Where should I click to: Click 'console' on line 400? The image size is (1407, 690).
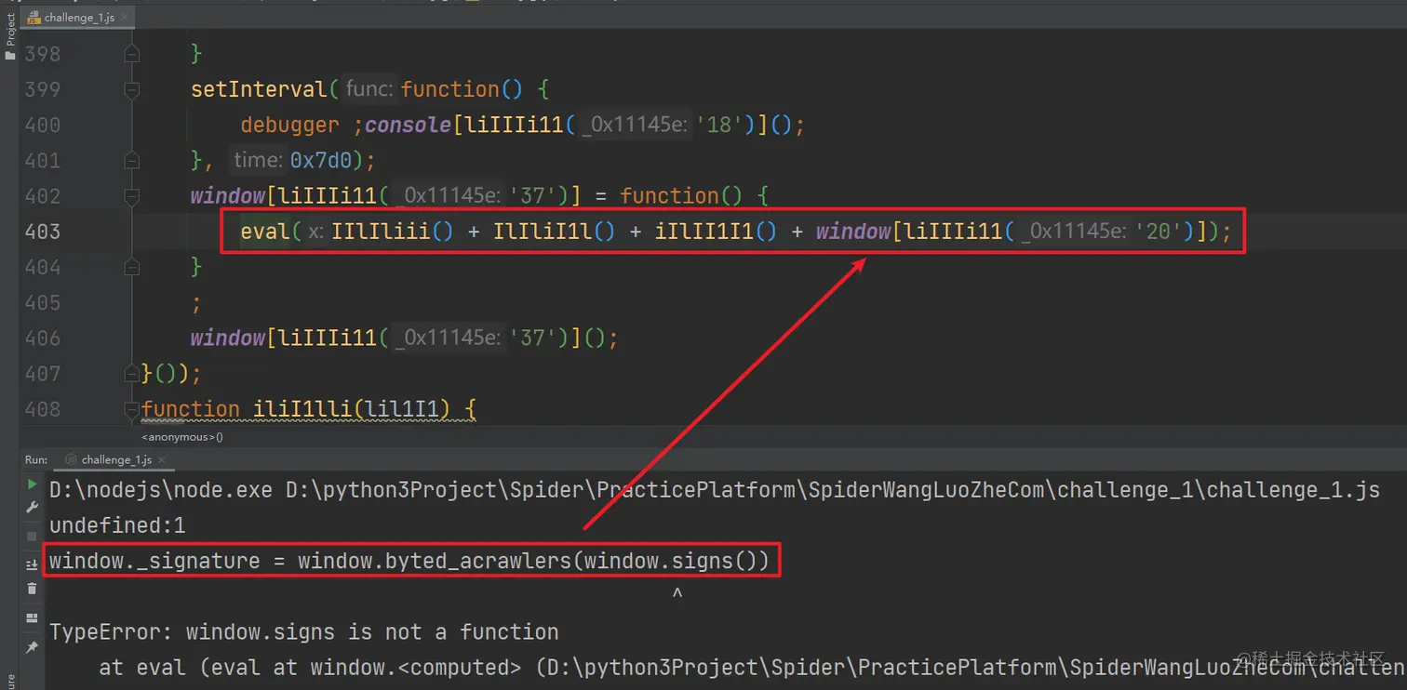point(409,125)
